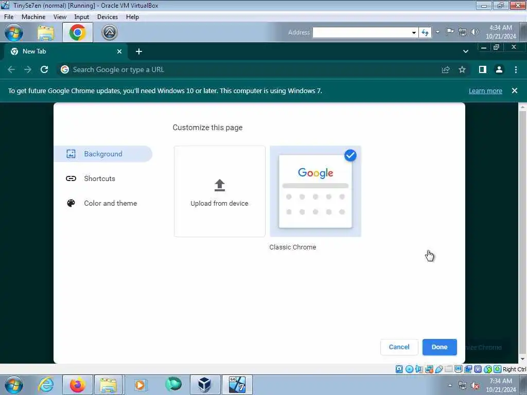Open the VirtualBox Machine menu
The image size is (527, 395).
pos(33,17)
